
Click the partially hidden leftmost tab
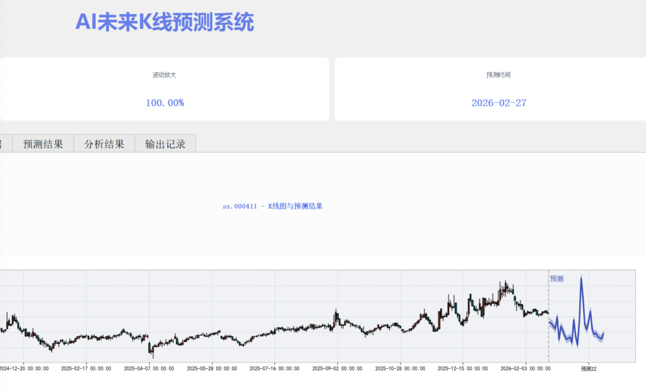coord(6,144)
